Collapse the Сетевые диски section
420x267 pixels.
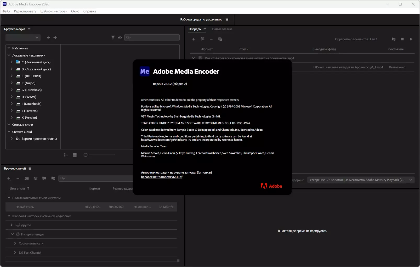pos(9,125)
